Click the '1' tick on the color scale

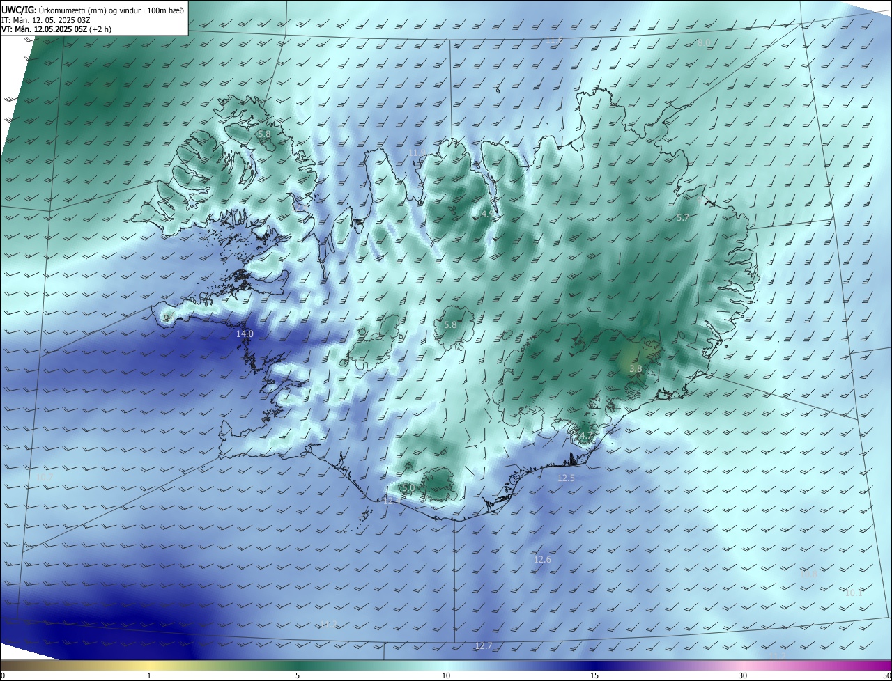point(149,676)
